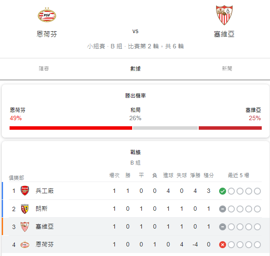Image resolution: width=270 pixels, height=256 pixels.
Task: Click the Sevilla crest in the header
Action: (224, 15)
